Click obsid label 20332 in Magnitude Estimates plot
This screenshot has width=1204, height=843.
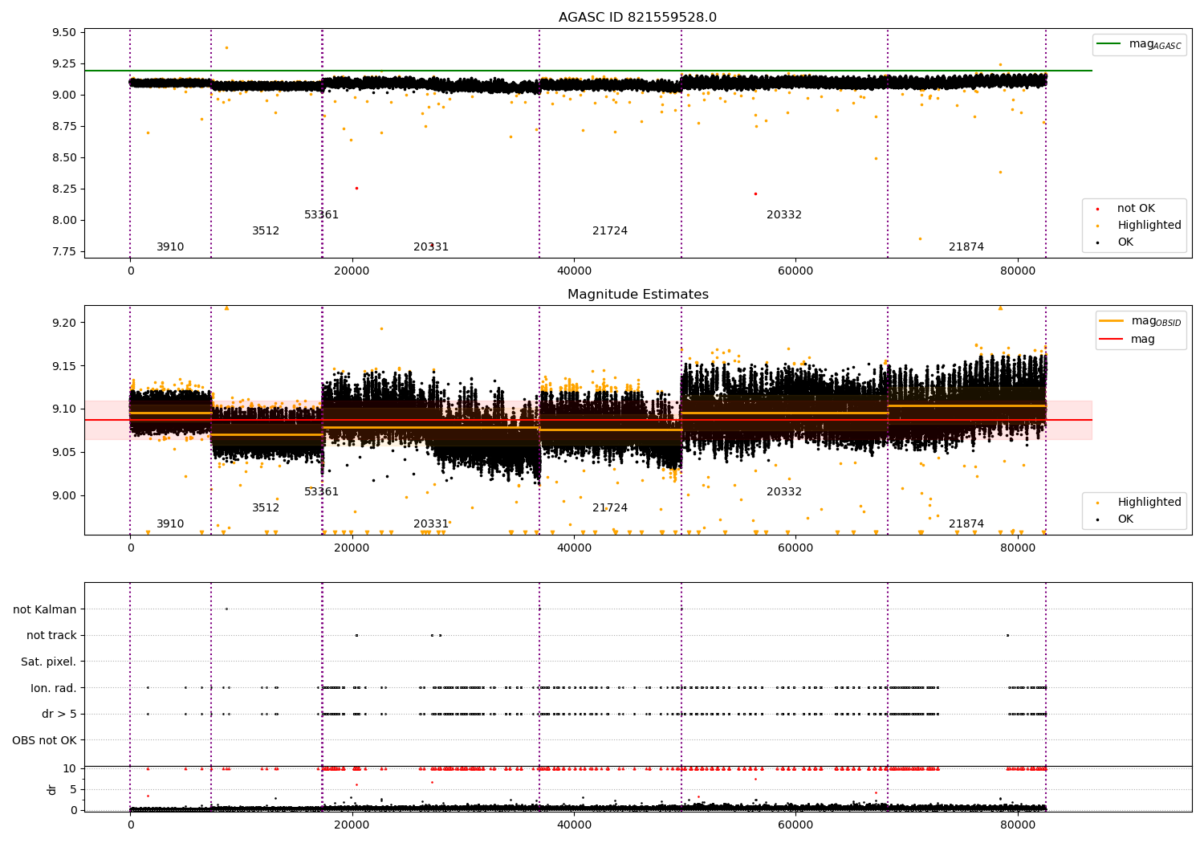click(x=784, y=492)
